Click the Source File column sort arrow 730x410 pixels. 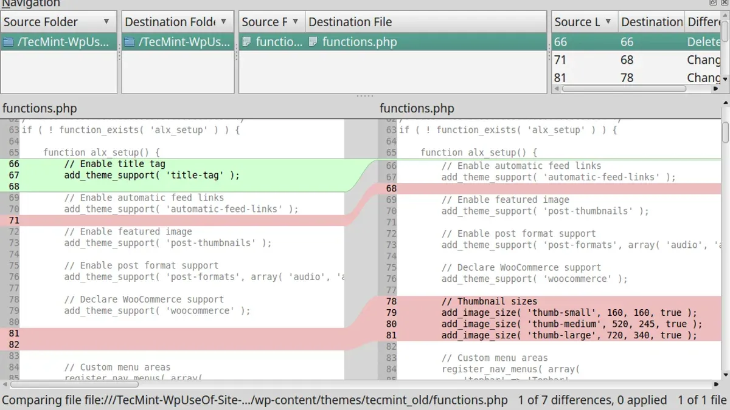point(296,22)
